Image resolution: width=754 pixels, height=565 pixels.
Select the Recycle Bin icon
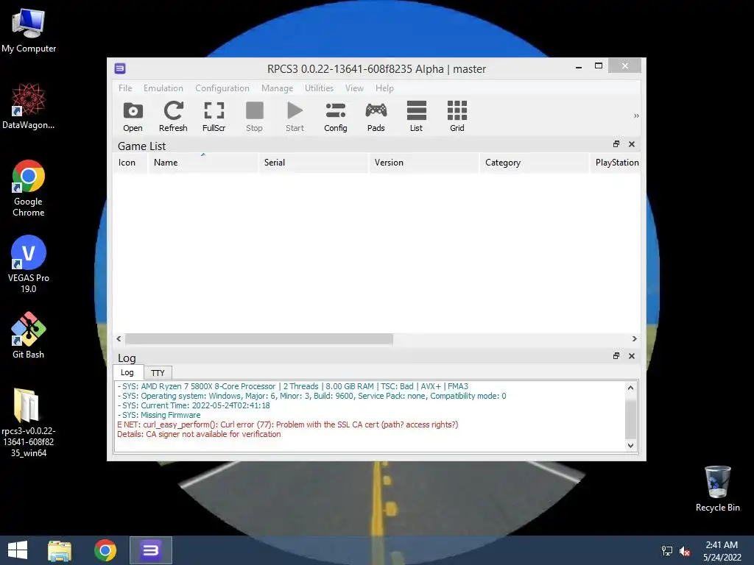tap(717, 488)
